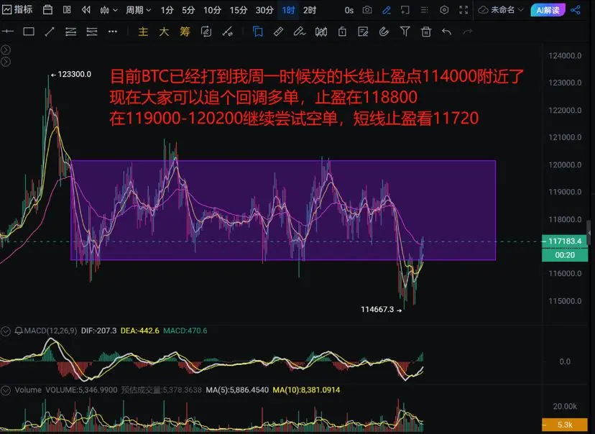Select the parallel channel zigzag tool

pyautogui.click(x=70, y=32)
